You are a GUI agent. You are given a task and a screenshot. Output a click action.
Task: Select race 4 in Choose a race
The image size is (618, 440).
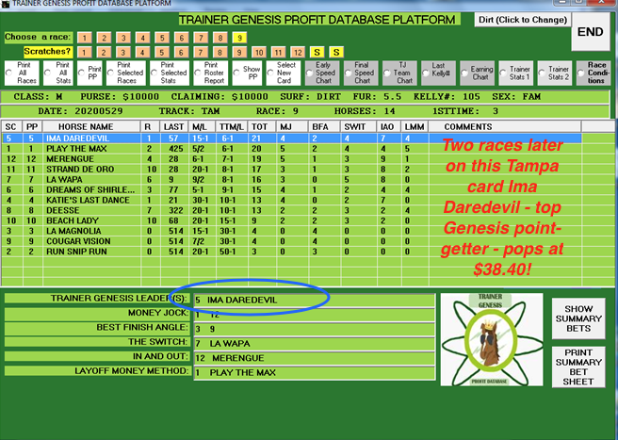(142, 38)
